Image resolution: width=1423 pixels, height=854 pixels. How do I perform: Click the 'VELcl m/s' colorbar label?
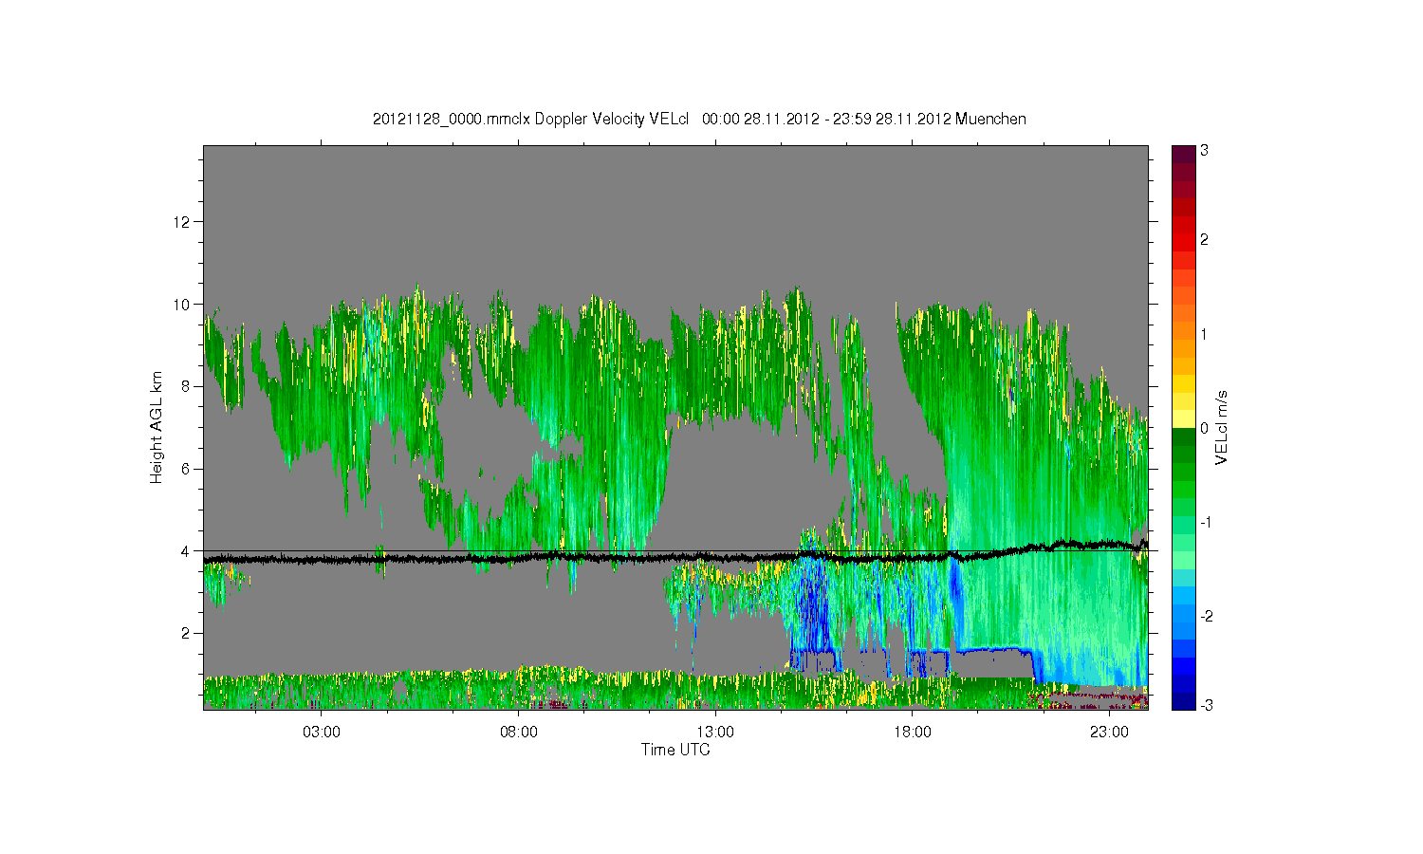[x=1222, y=428]
